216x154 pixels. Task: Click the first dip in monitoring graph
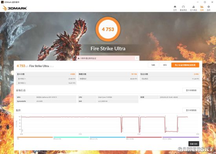122,125
